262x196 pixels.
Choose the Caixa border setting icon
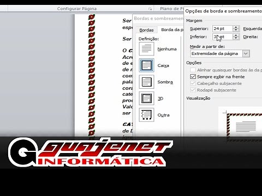point(146,65)
